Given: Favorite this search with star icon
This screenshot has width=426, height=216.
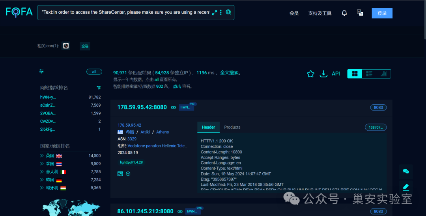Looking at the screenshot, I should (310, 74).
